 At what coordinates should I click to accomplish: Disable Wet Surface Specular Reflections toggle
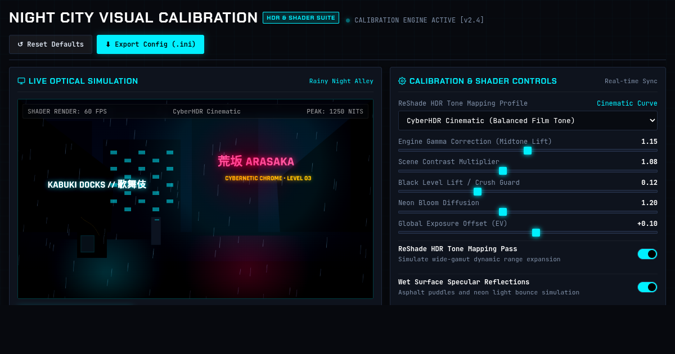pyautogui.click(x=647, y=287)
